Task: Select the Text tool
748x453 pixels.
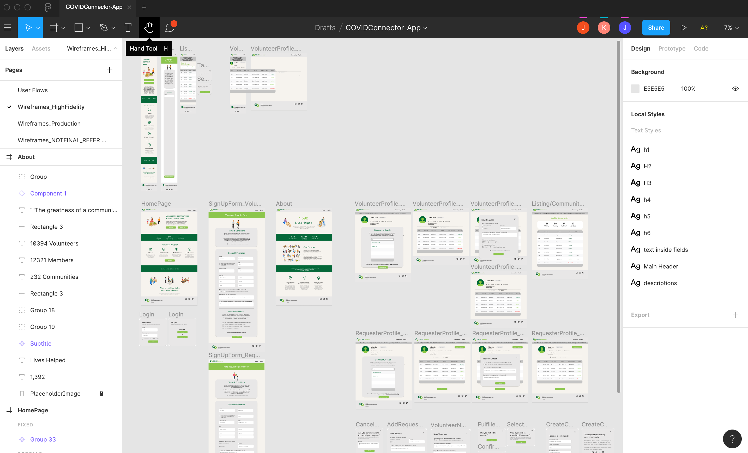Action: tap(128, 28)
